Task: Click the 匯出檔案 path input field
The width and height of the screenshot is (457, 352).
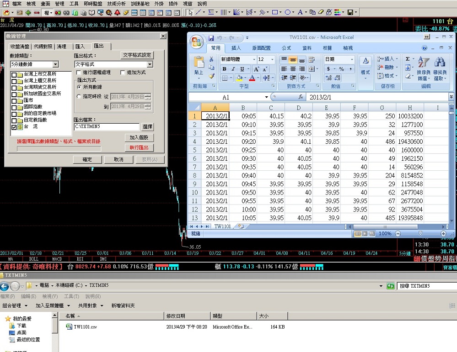Action: (x=107, y=127)
